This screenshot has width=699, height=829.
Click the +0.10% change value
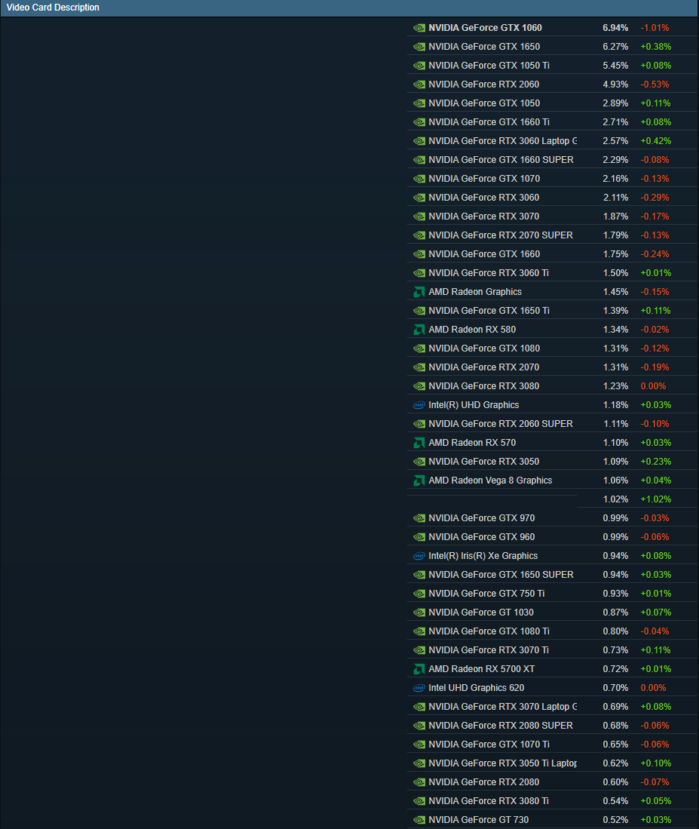[656, 763]
